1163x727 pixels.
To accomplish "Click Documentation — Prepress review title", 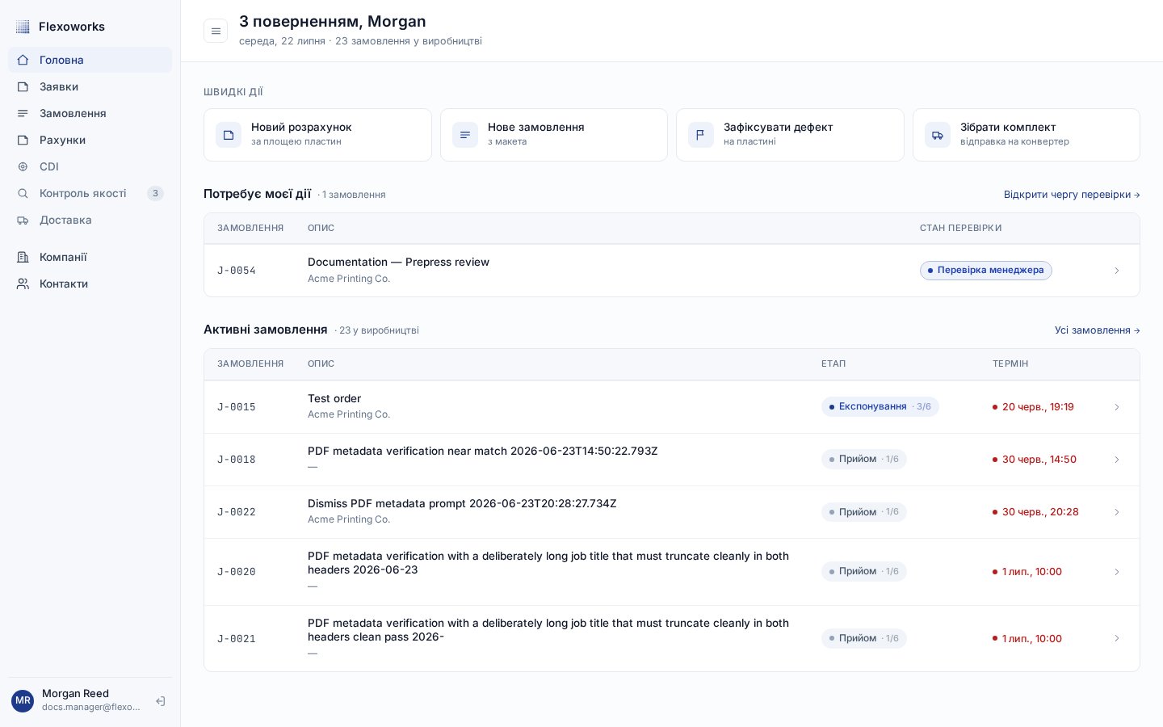I will click(x=398, y=262).
